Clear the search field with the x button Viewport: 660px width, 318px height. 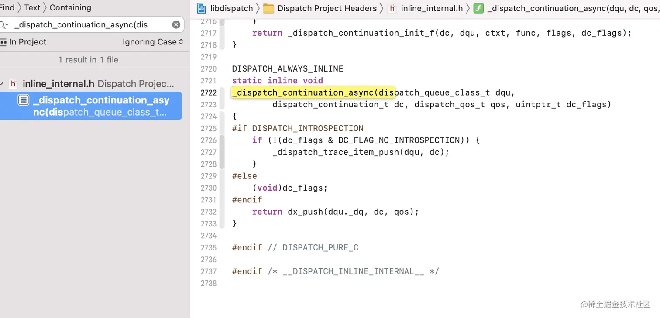pyautogui.click(x=176, y=24)
